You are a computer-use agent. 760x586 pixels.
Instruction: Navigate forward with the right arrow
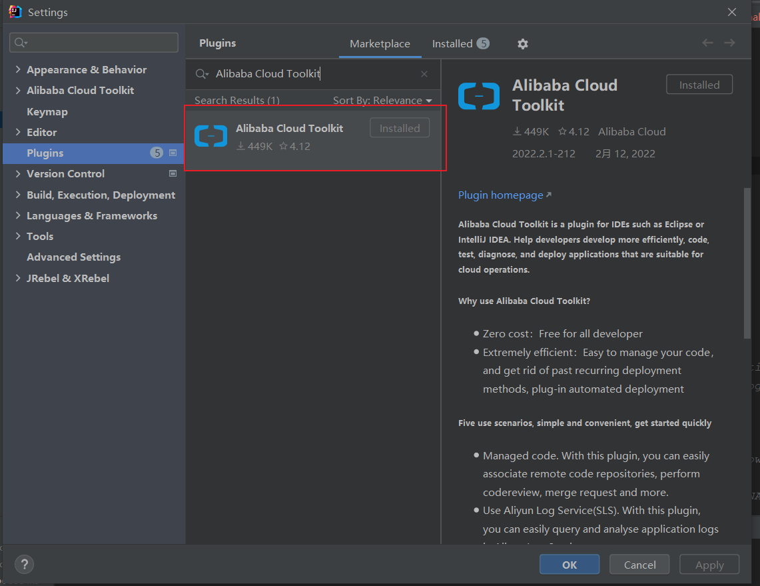[x=729, y=43]
